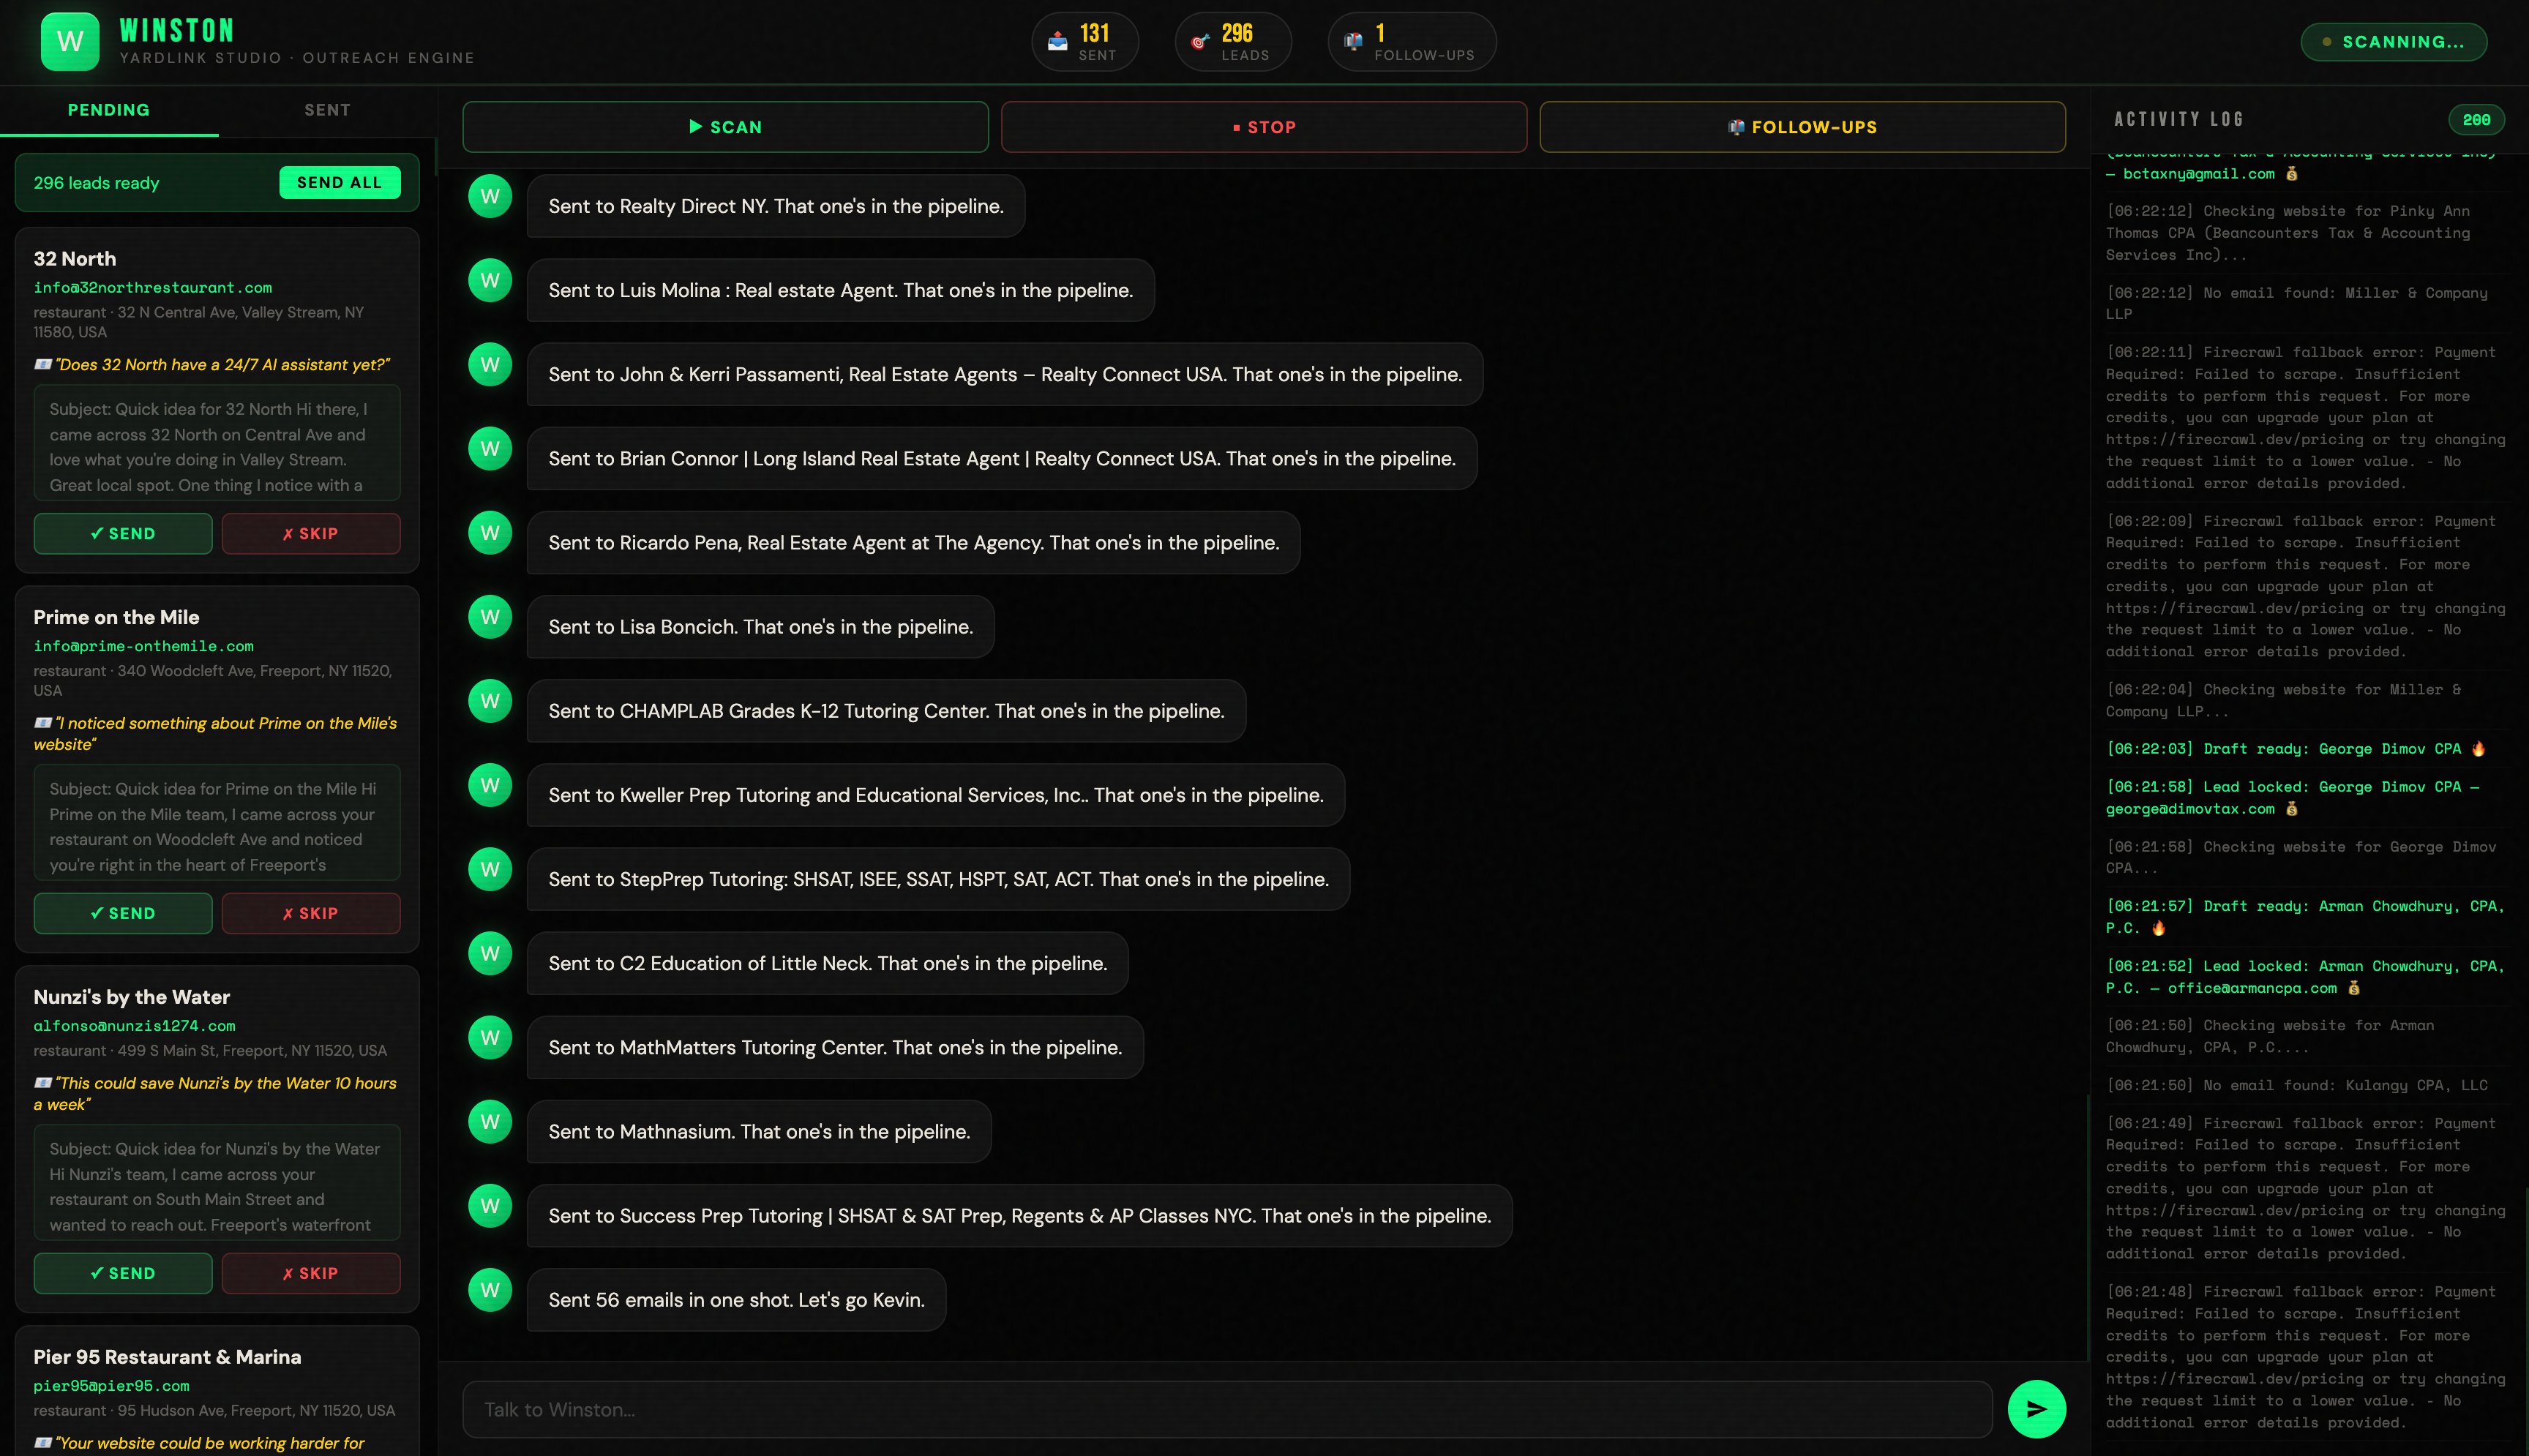Click 'Draft ready: George Dimov CPA' log entry

click(x=2296, y=749)
